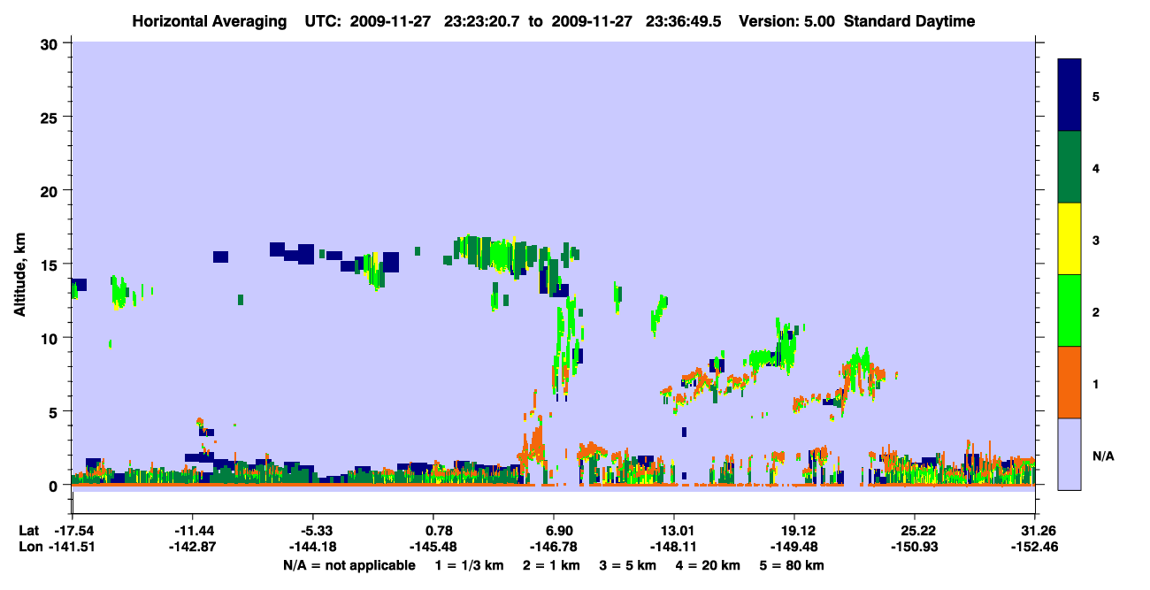Click '1 = 1/3 km' in the footer legend
Viewport: 1150px width, 590px height.
[470, 565]
